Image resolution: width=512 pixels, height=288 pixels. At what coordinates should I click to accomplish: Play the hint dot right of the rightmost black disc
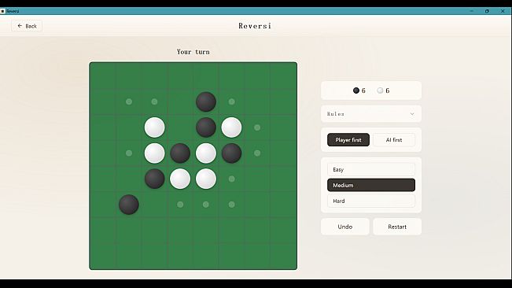(257, 153)
